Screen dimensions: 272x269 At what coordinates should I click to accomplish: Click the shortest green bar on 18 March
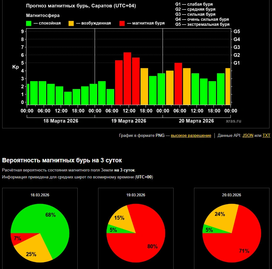68,98
